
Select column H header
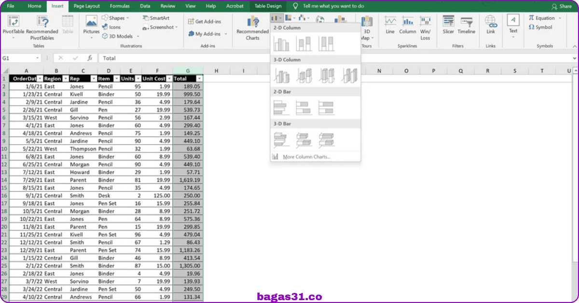point(216,71)
